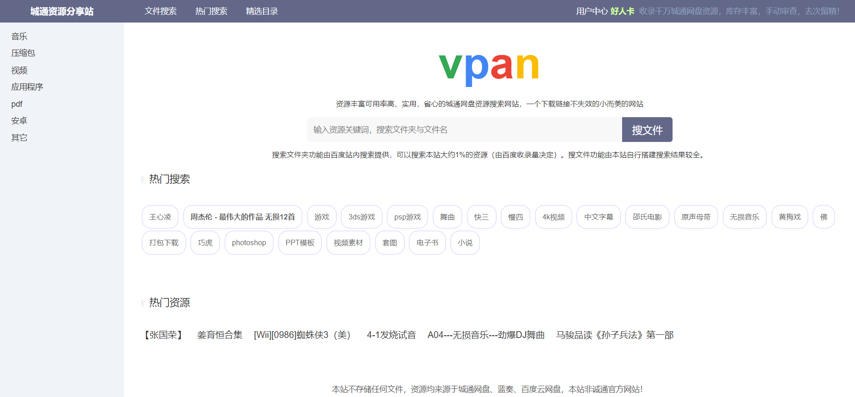Click the 城通资源分享站 site title

62,11
